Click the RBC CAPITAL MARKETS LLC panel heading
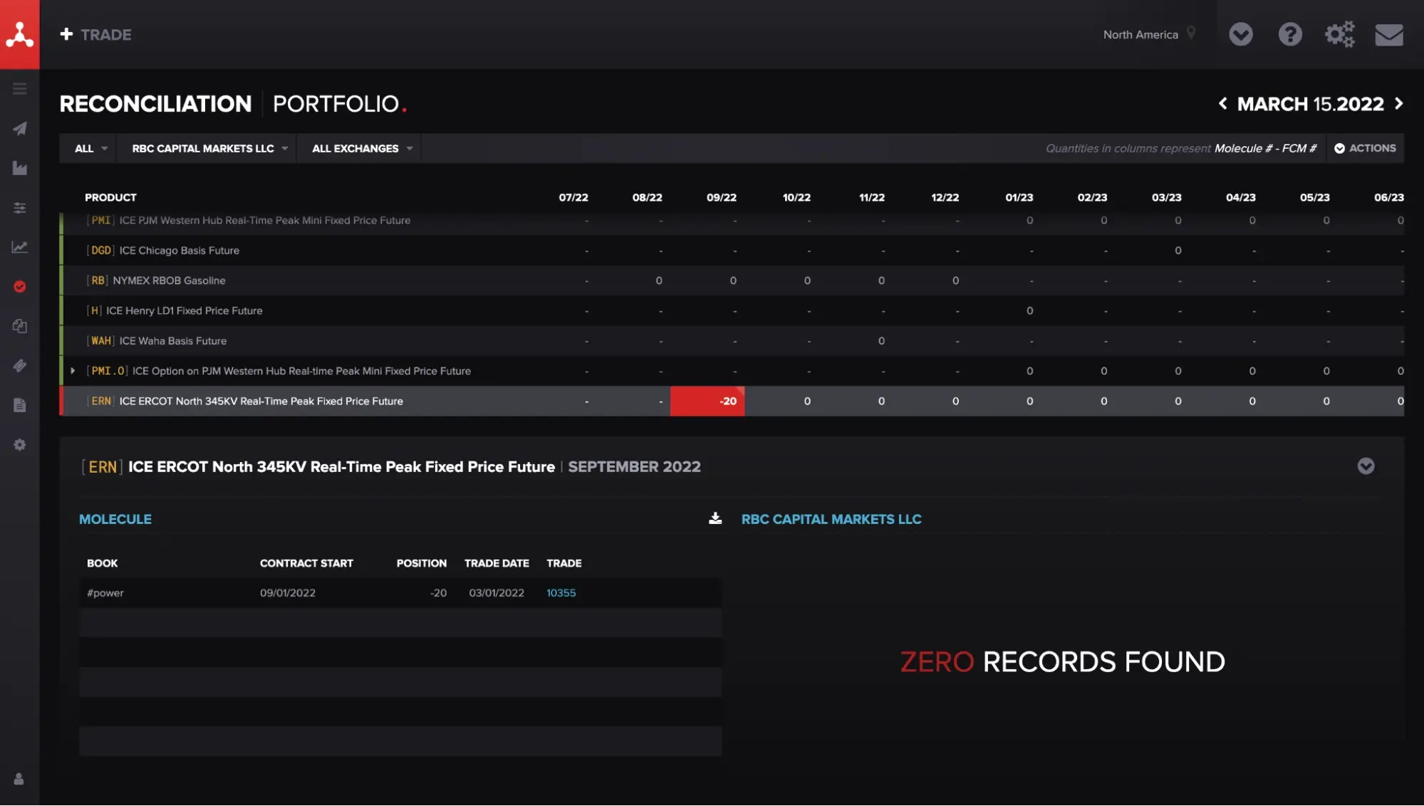Screen dimensions: 1424x806 click(x=831, y=519)
